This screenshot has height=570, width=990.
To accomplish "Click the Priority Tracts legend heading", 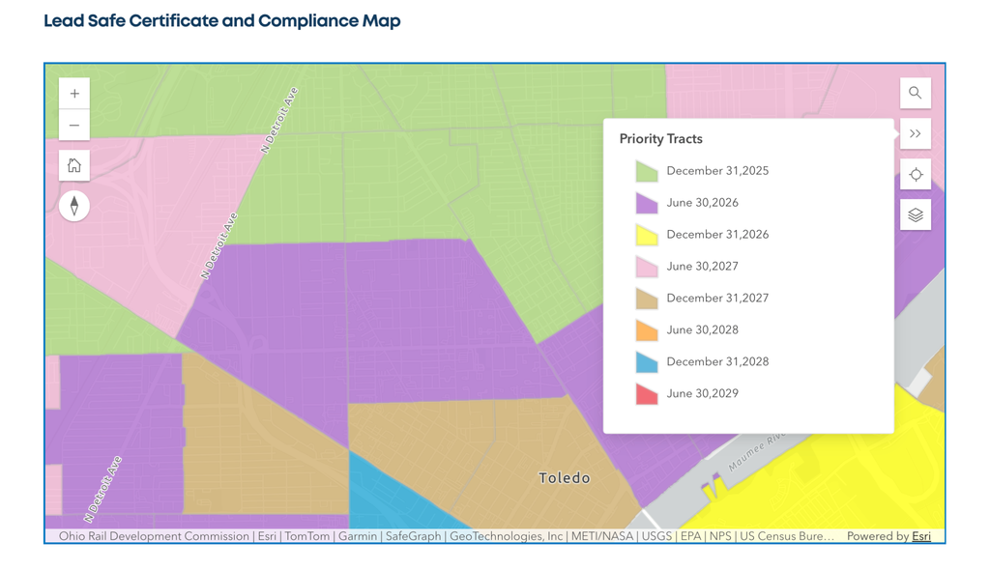I will click(x=660, y=139).
